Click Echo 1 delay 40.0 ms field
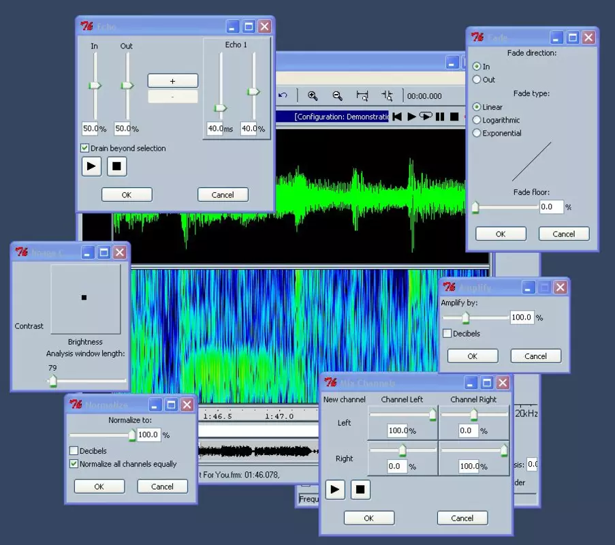 tap(216, 128)
